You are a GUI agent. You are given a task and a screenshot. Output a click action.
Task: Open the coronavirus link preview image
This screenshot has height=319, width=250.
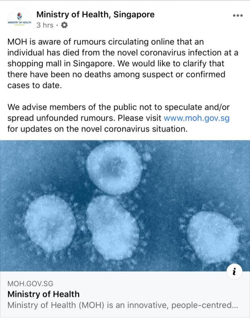click(125, 206)
